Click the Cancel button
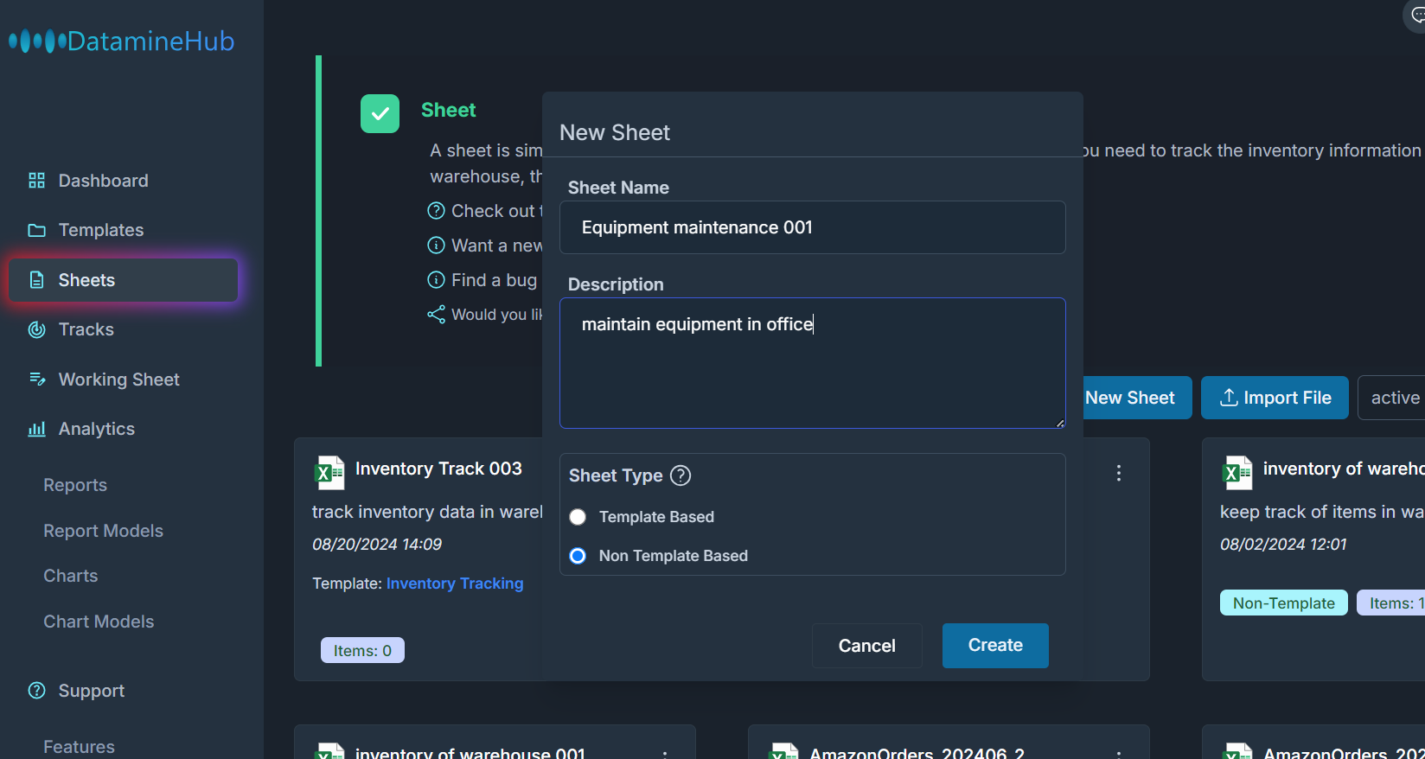The height and width of the screenshot is (759, 1425). point(867,646)
